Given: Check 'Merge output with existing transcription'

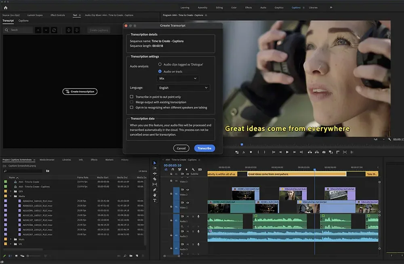Looking at the screenshot, I should pos(131,102).
